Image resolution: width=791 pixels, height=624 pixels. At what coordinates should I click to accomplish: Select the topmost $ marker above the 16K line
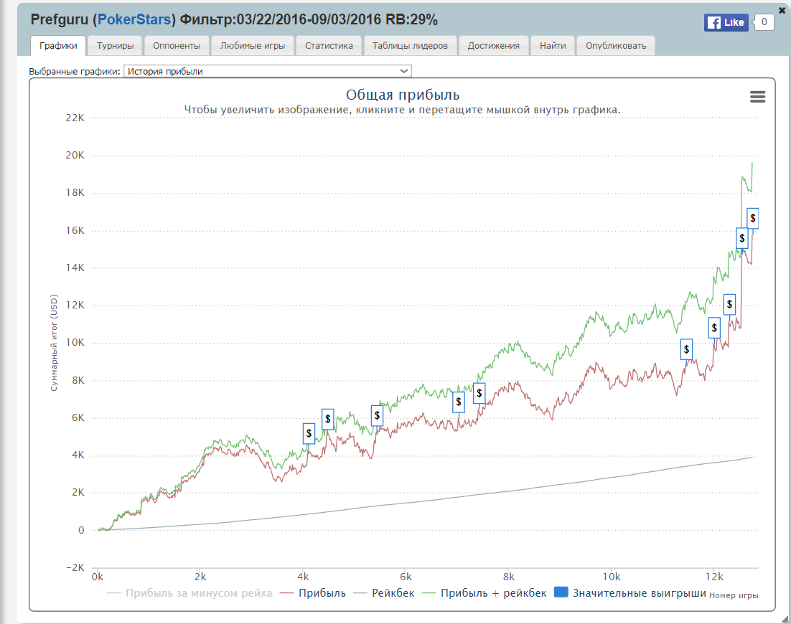pyautogui.click(x=753, y=218)
